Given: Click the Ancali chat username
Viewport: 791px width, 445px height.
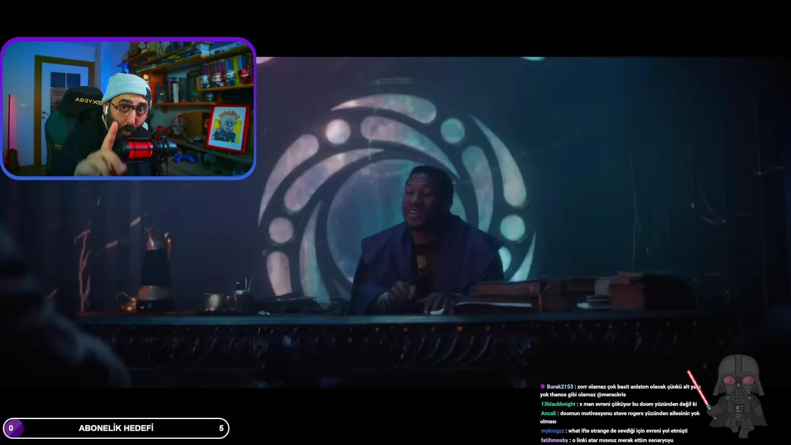Looking at the screenshot, I should (548, 413).
